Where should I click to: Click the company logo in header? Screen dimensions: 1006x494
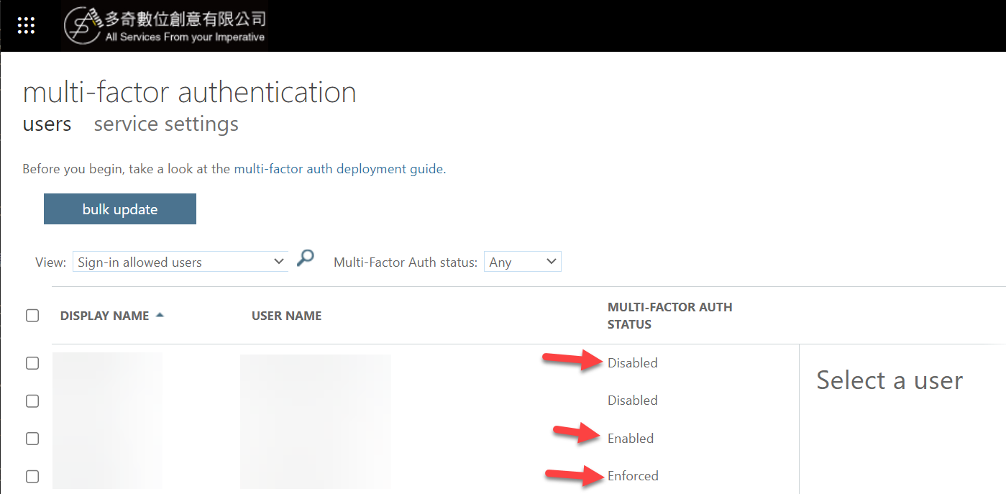(165, 26)
